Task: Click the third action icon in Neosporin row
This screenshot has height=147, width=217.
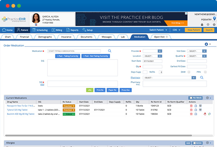Action: tap(200, 106)
